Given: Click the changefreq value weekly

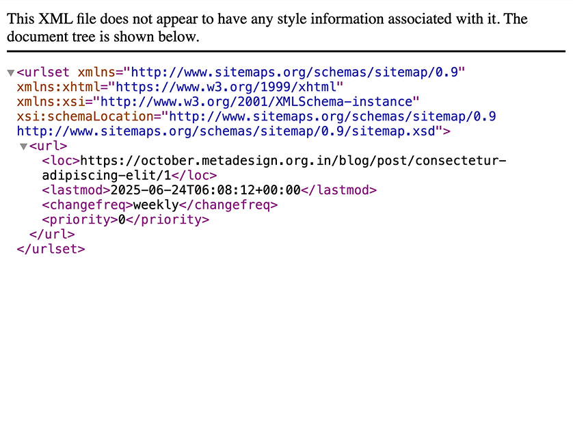Looking at the screenshot, I should [156, 205].
